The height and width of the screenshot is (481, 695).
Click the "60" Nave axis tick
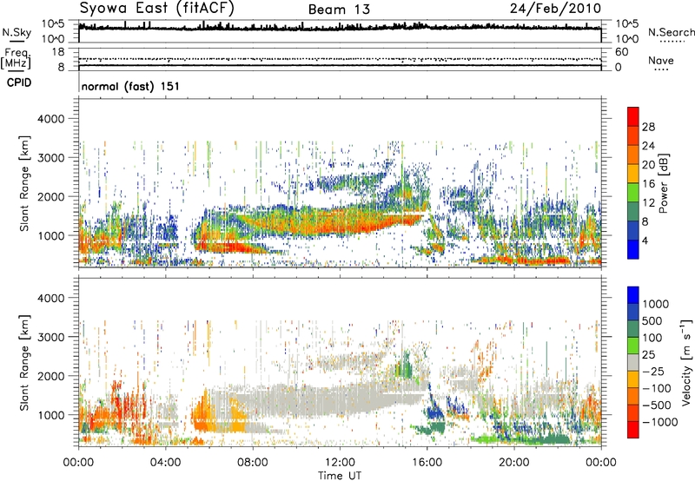[x=621, y=52]
